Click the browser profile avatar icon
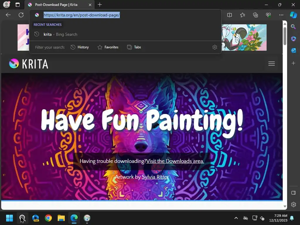Viewport: 300px width, 225px height. (x=6, y=5)
